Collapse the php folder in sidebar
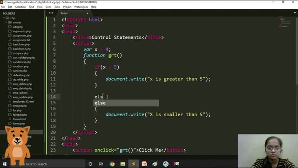The height and width of the screenshot is (168, 298). (4, 18)
